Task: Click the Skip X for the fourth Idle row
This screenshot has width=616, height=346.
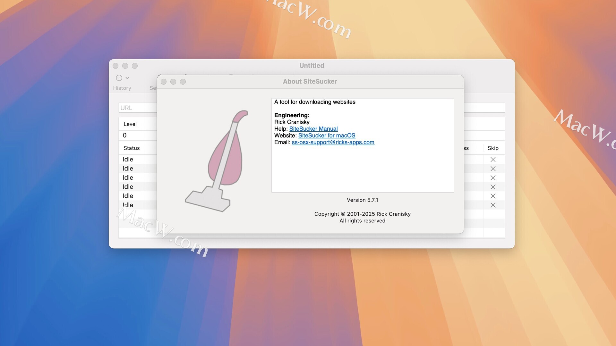Action: (493, 187)
